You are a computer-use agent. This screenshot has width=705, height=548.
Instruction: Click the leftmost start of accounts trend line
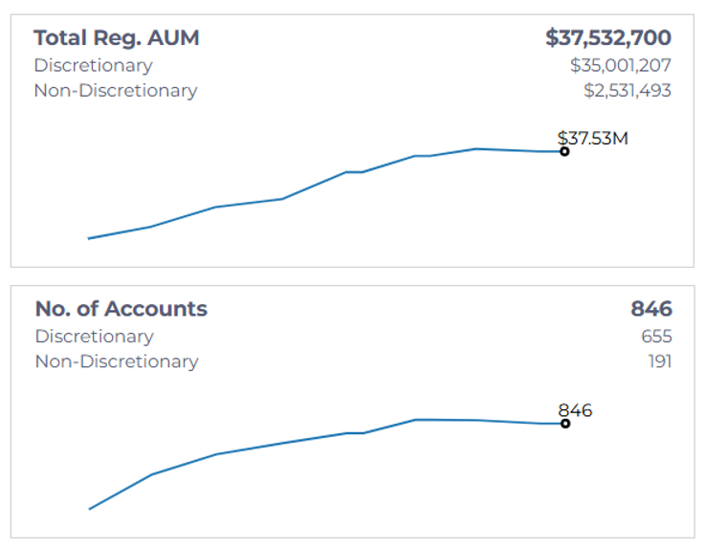click(90, 509)
